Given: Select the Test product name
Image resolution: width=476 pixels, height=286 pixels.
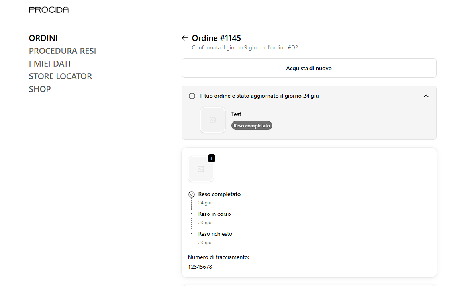Looking at the screenshot, I should point(236,114).
